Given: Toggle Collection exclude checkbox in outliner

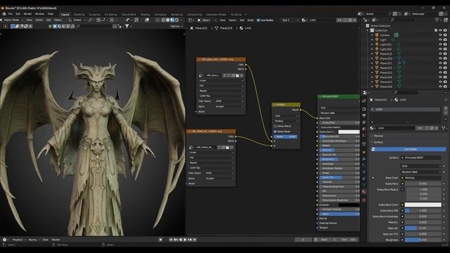Looking at the screenshot, I should [x=436, y=30].
